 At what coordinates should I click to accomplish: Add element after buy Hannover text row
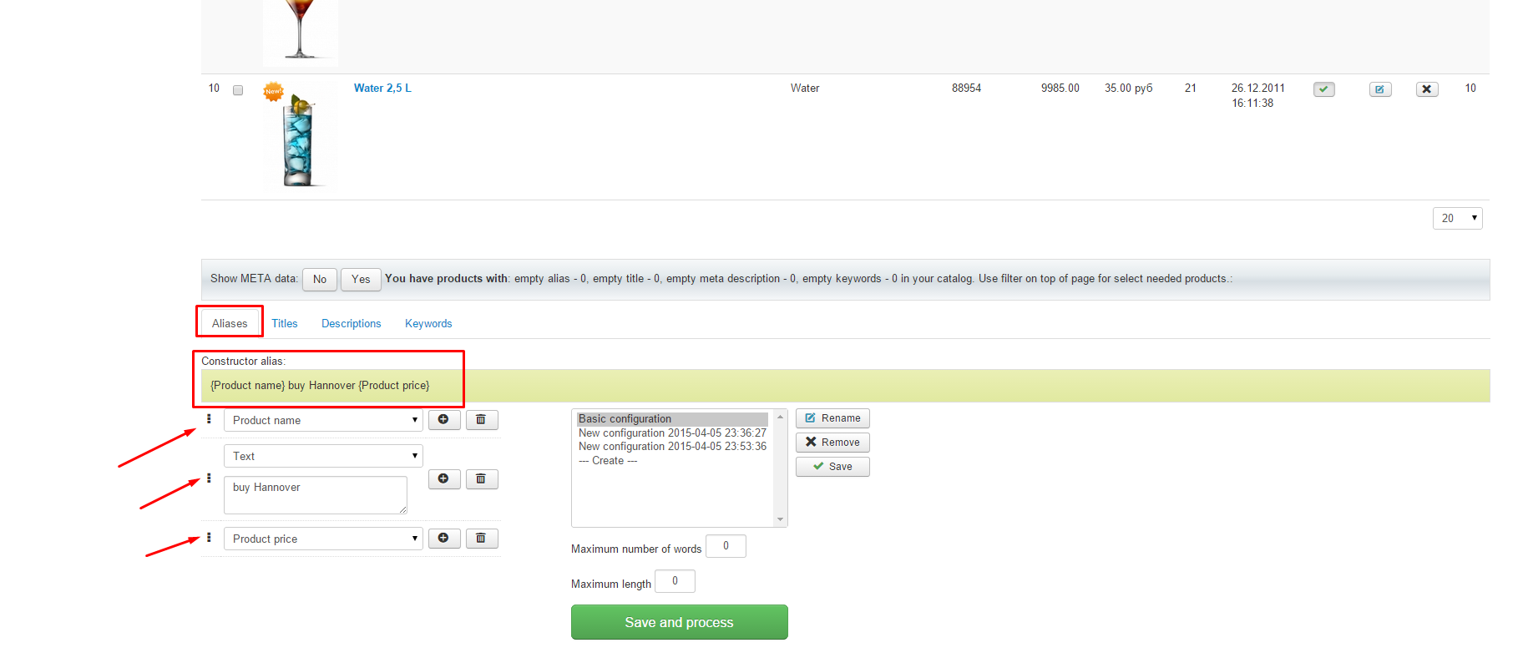444,479
